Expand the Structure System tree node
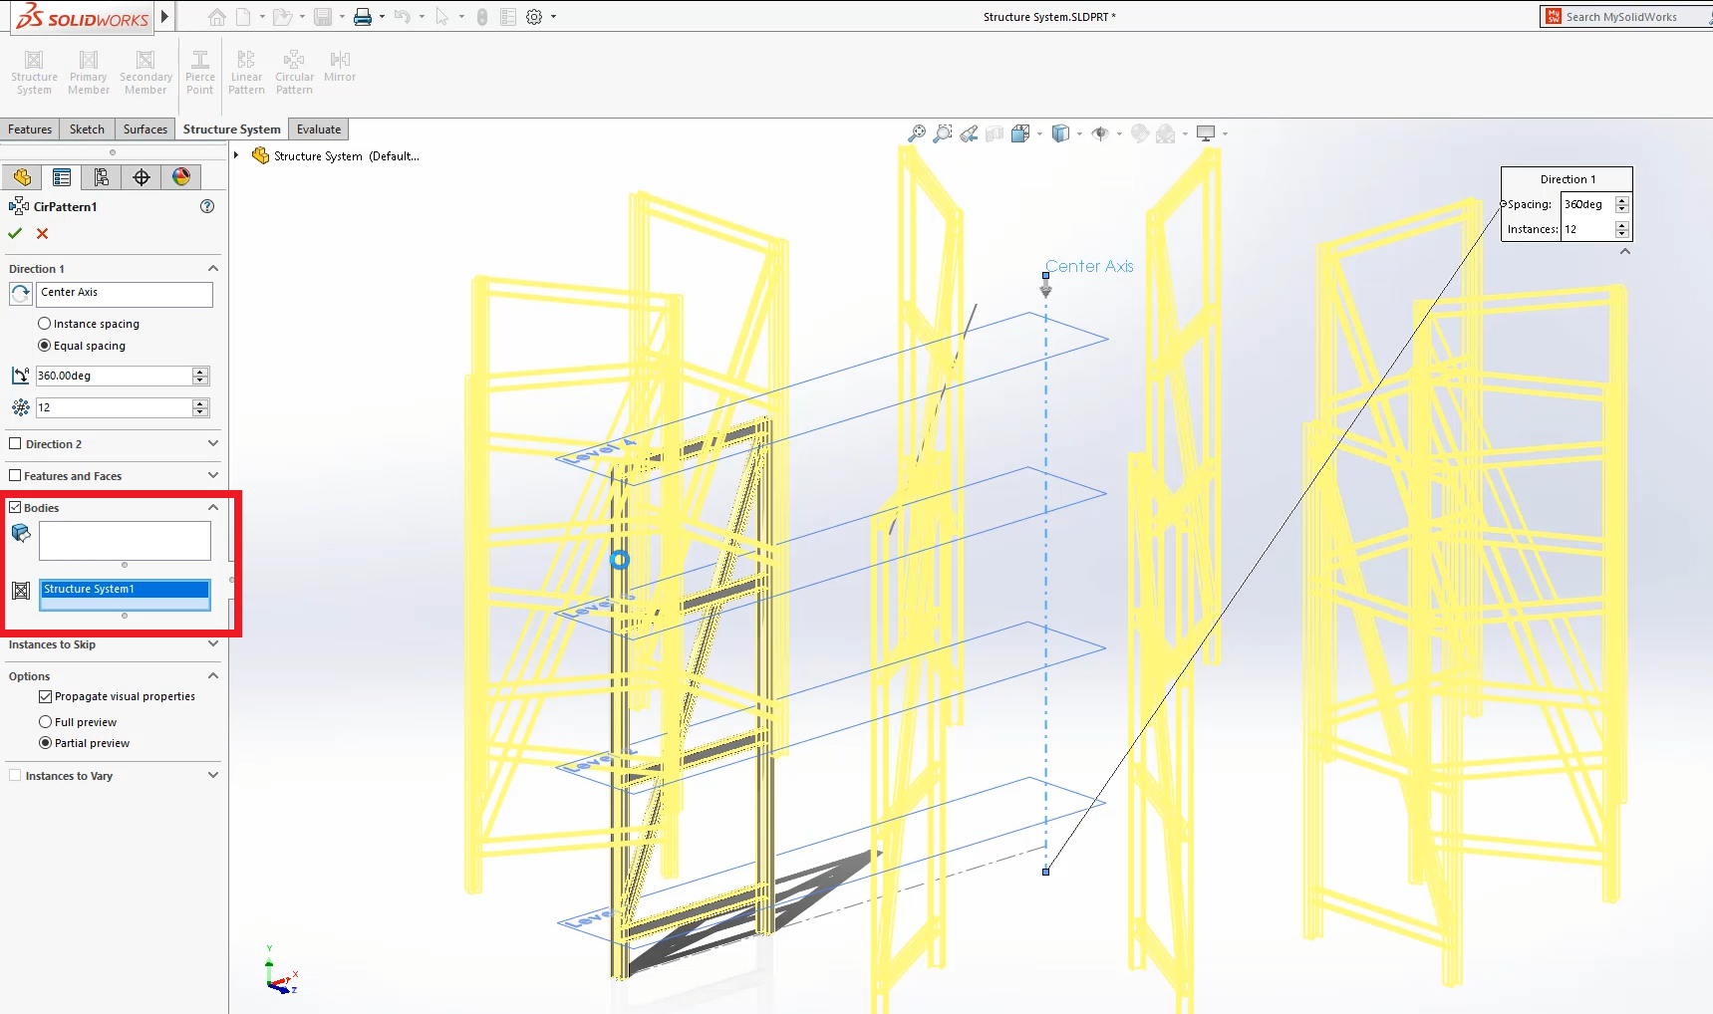 pos(236,155)
